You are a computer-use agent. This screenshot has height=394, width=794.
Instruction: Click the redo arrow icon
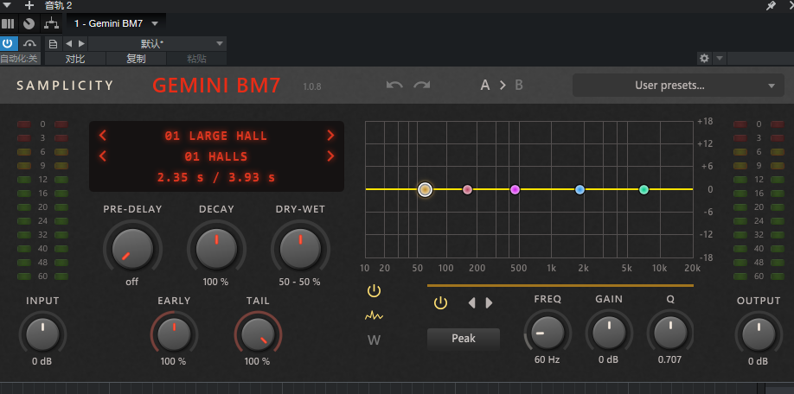tap(421, 85)
